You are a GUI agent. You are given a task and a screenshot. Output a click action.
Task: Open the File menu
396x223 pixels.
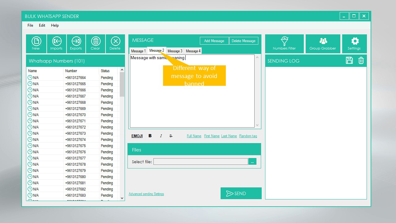pos(30,25)
